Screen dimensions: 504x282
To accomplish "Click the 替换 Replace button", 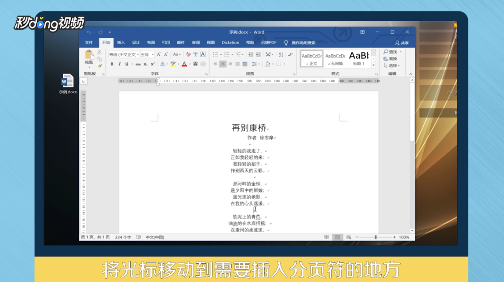I will pos(390,59).
